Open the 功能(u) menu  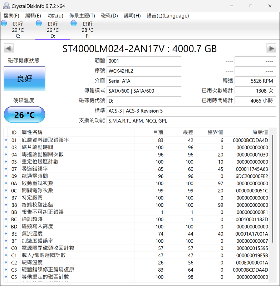(55, 16)
